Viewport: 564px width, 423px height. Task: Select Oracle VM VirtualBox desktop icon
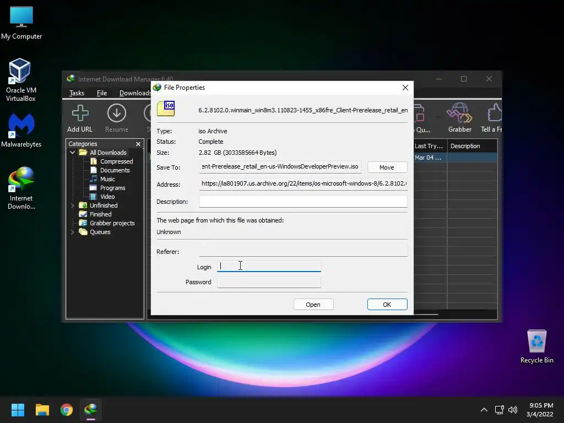click(x=20, y=80)
